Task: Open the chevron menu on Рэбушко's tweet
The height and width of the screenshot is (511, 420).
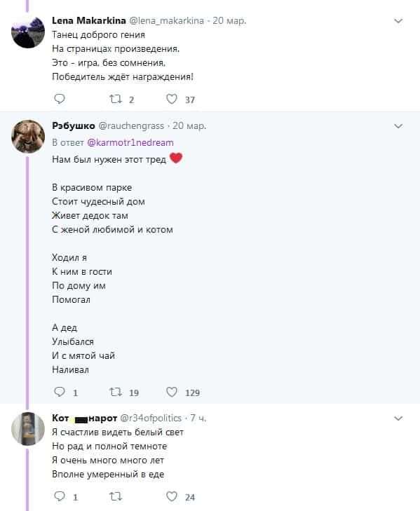Action: pyautogui.click(x=398, y=126)
